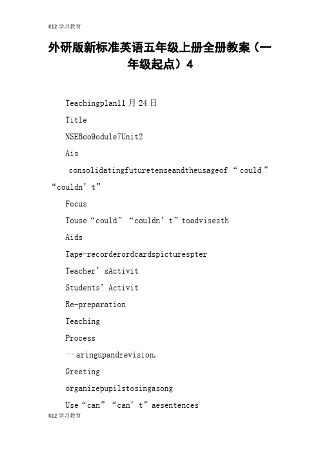Click the K12 学习教育 footer text
Image resolution: width=320 pixels, height=453 pixels.
pyautogui.click(x=65, y=416)
